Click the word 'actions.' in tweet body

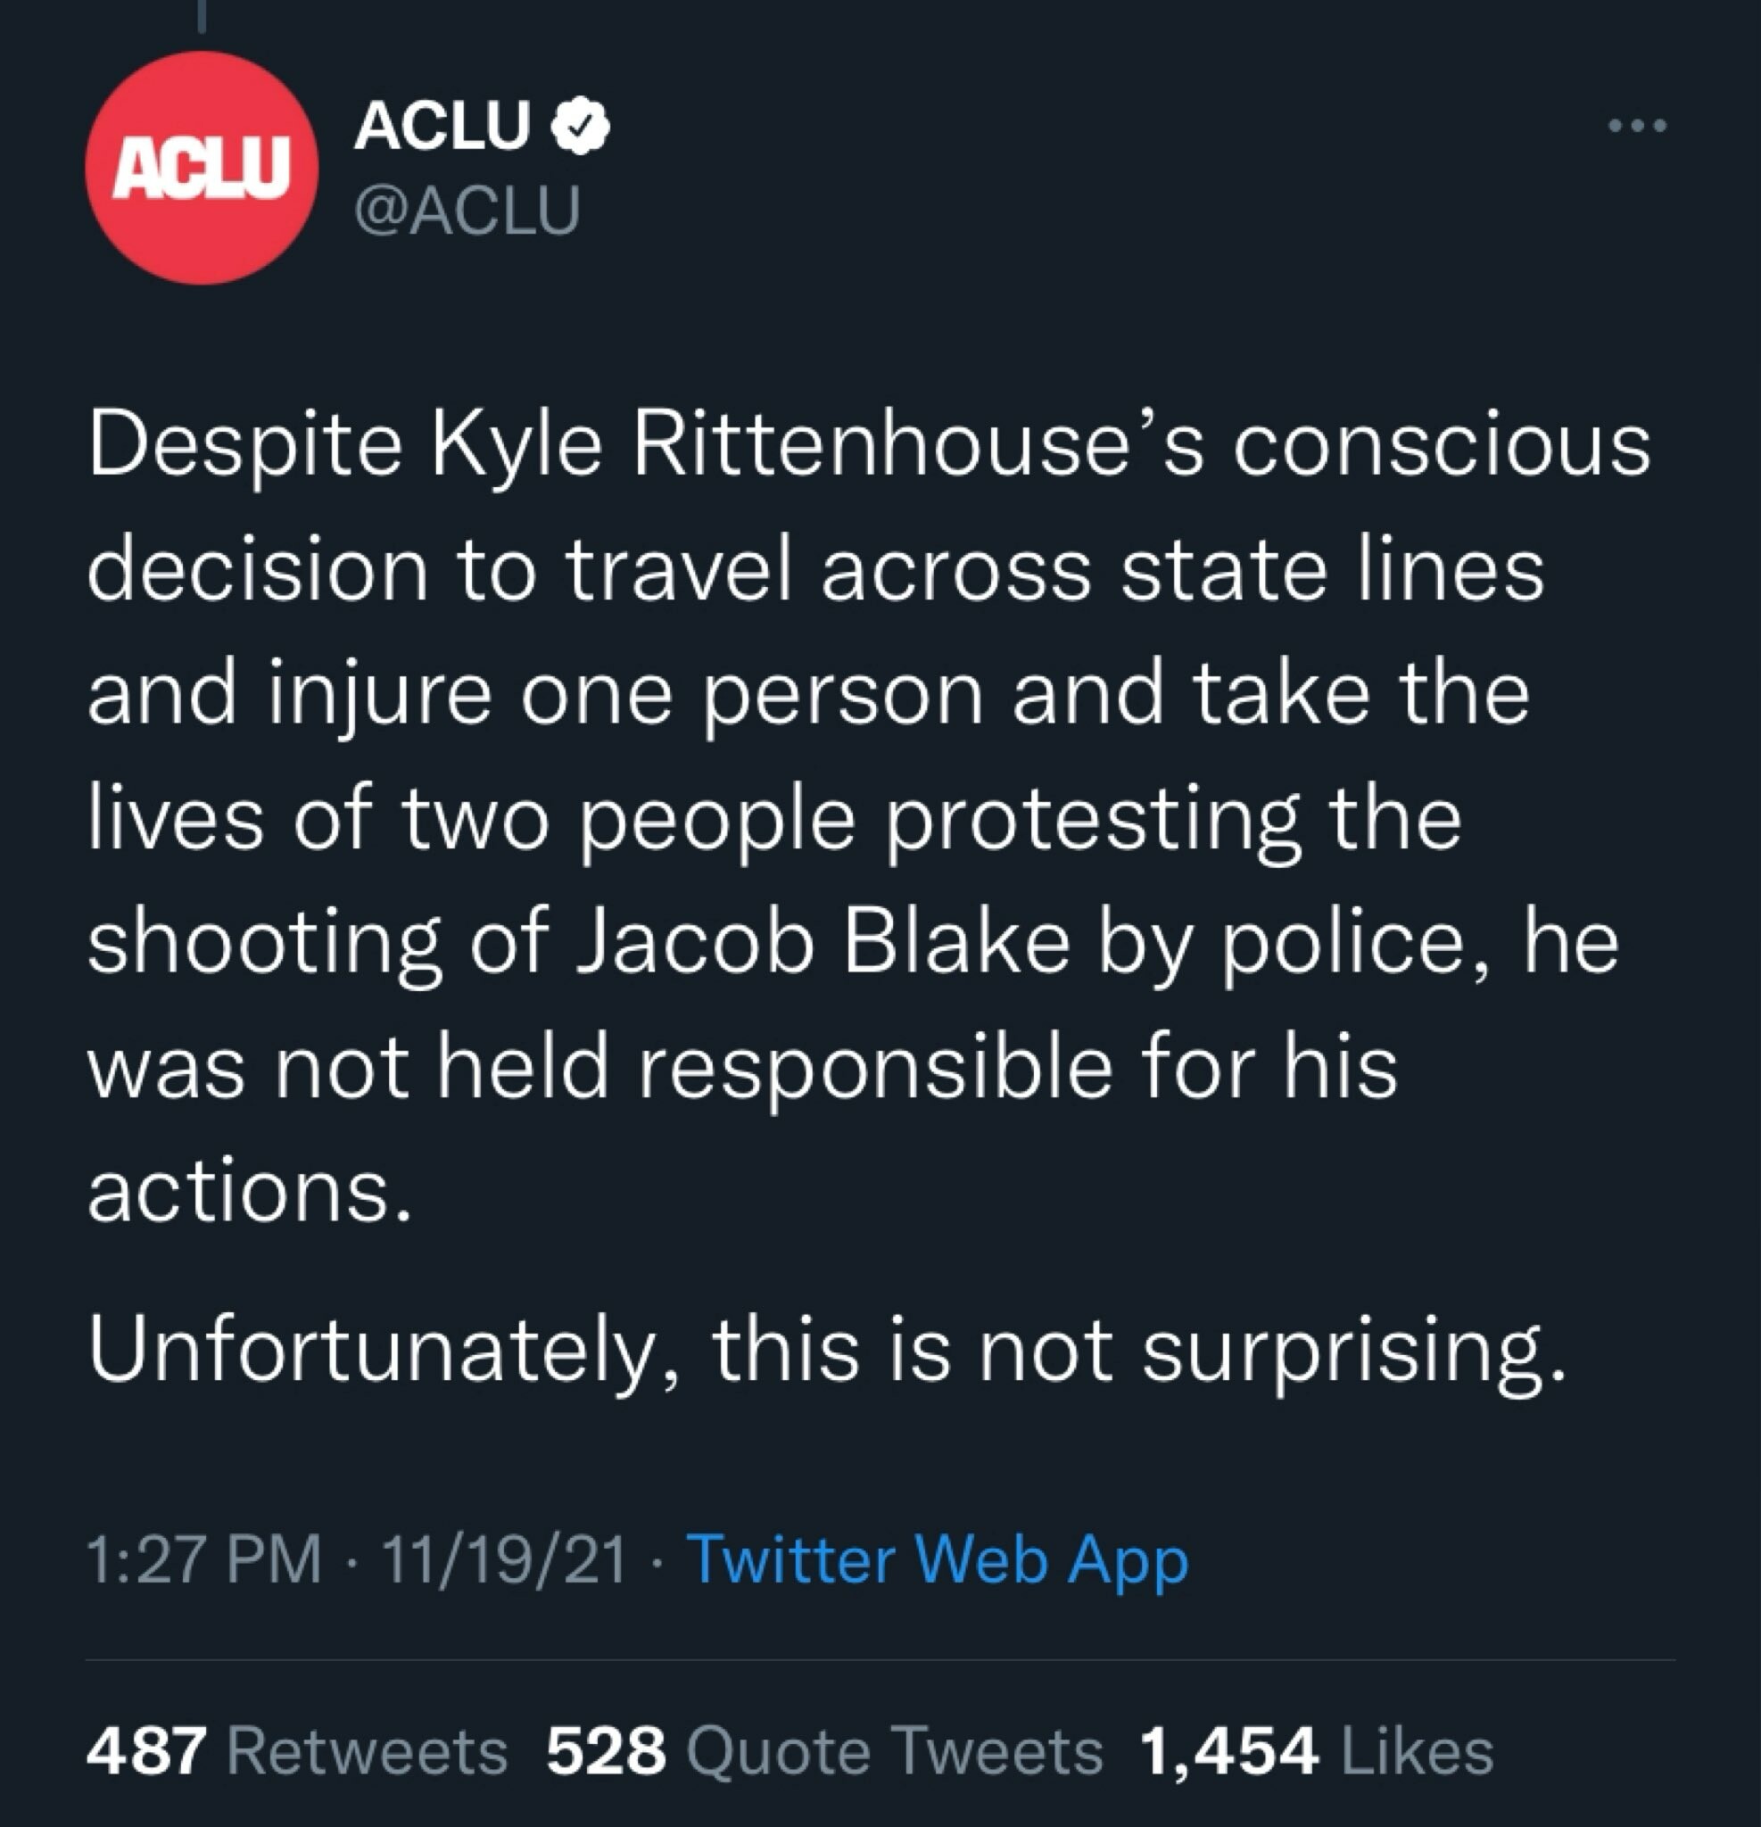point(249,1192)
